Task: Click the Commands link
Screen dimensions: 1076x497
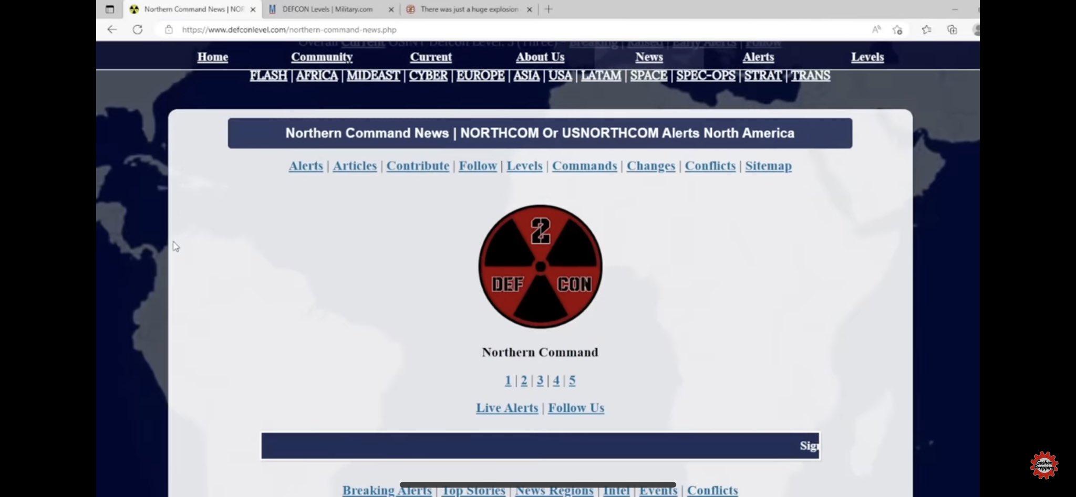Action: [584, 166]
